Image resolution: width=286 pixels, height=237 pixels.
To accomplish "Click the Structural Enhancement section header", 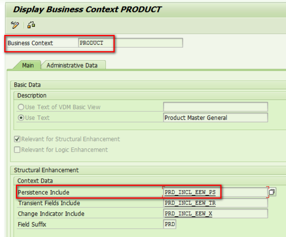I will tap(46, 170).
